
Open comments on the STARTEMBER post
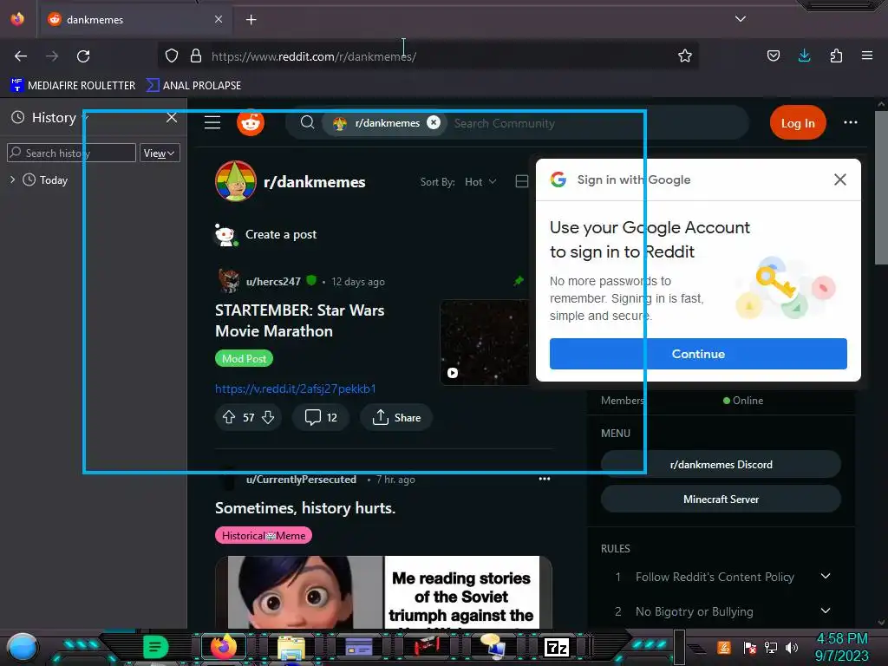coord(321,417)
